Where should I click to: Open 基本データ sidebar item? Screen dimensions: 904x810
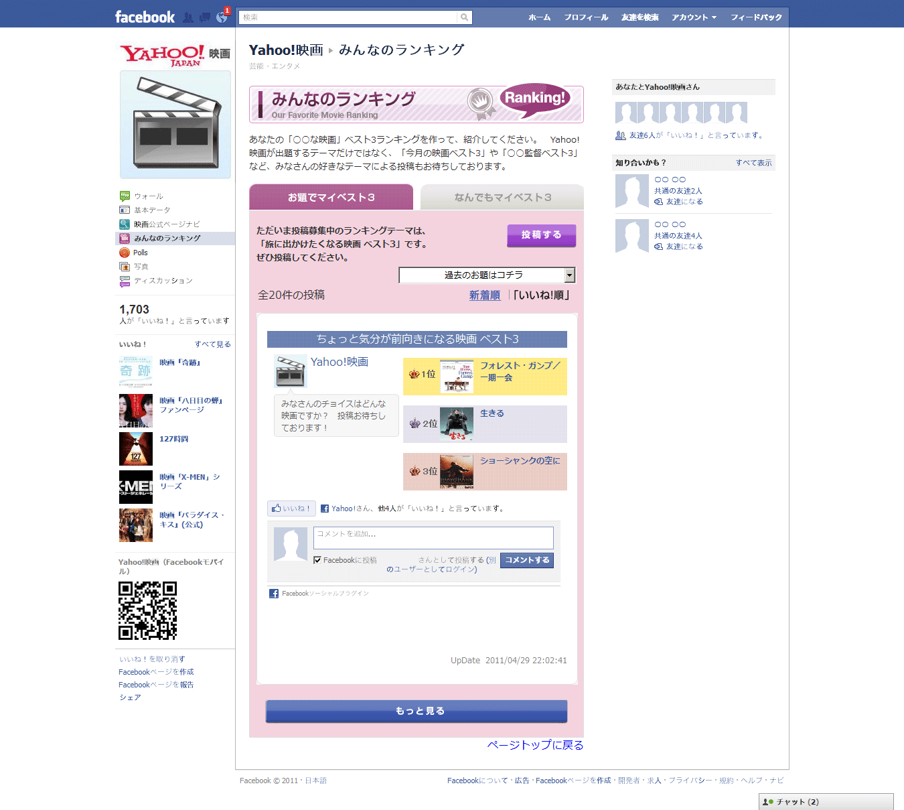(x=152, y=210)
